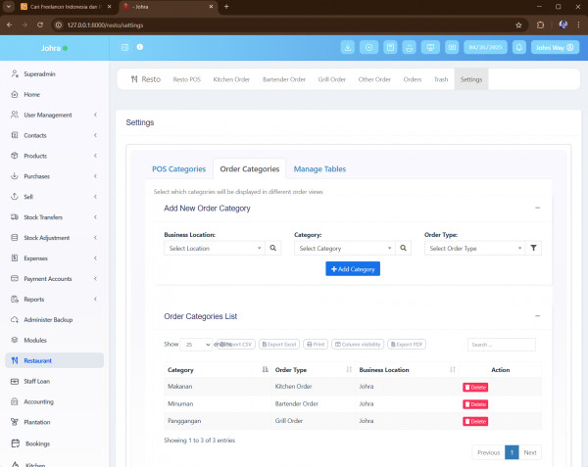Open Select Category dropdown
The image size is (588, 467).
point(345,248)
